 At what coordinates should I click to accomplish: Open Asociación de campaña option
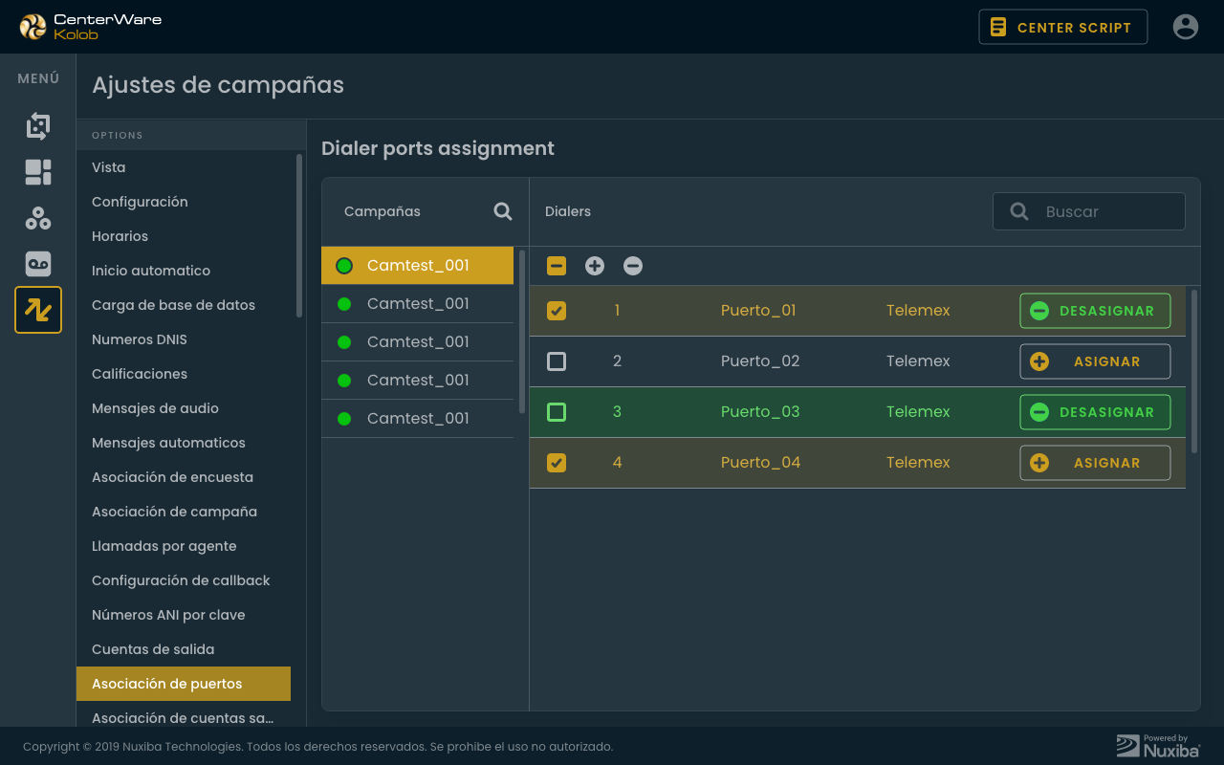point(184,512)
